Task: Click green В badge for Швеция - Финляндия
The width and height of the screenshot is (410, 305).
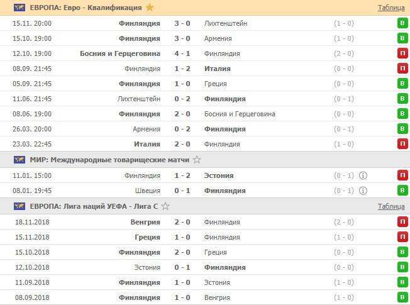Action: (402, 191)
